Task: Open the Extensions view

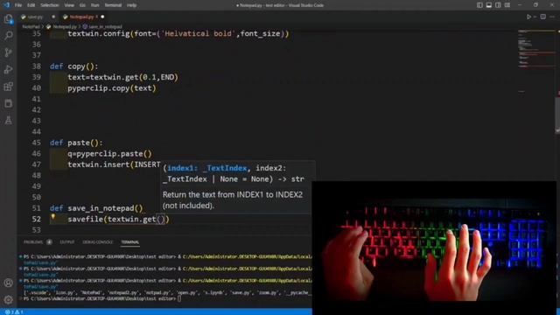Action: point(8,87)
